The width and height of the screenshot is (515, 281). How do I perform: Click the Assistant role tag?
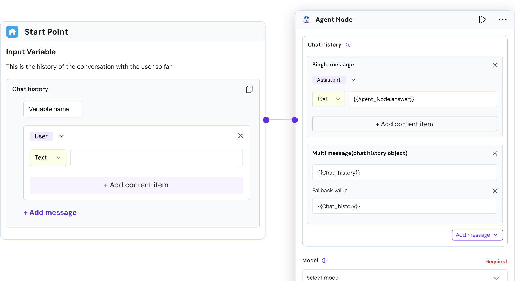click(329, 80)
